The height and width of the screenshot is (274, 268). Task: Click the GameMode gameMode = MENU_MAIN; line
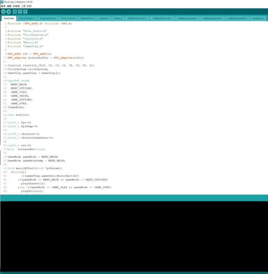pyautogui.click(x=33, y=157)
